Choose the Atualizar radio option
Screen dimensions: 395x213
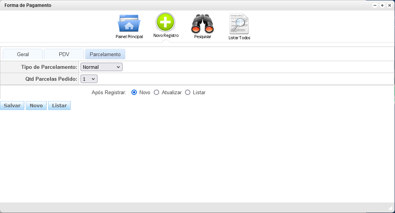click(x=156, y=92)
